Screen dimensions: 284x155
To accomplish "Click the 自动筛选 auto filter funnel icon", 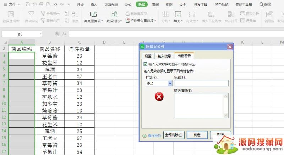I will point(32,14).
